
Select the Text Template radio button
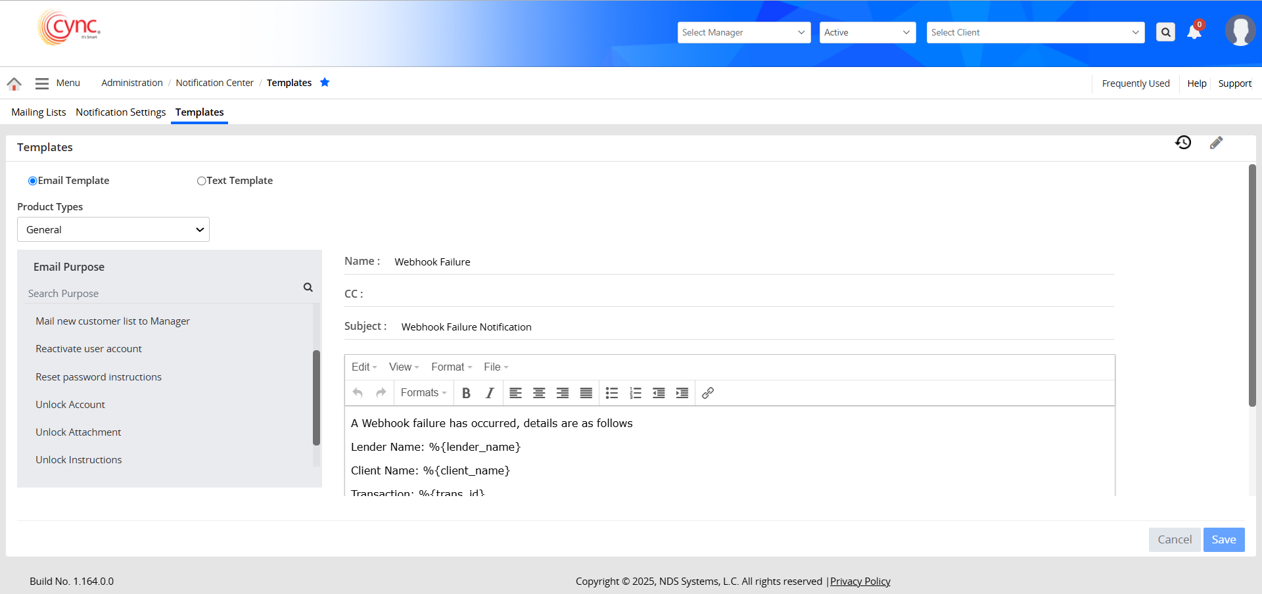tap(201, 181)
